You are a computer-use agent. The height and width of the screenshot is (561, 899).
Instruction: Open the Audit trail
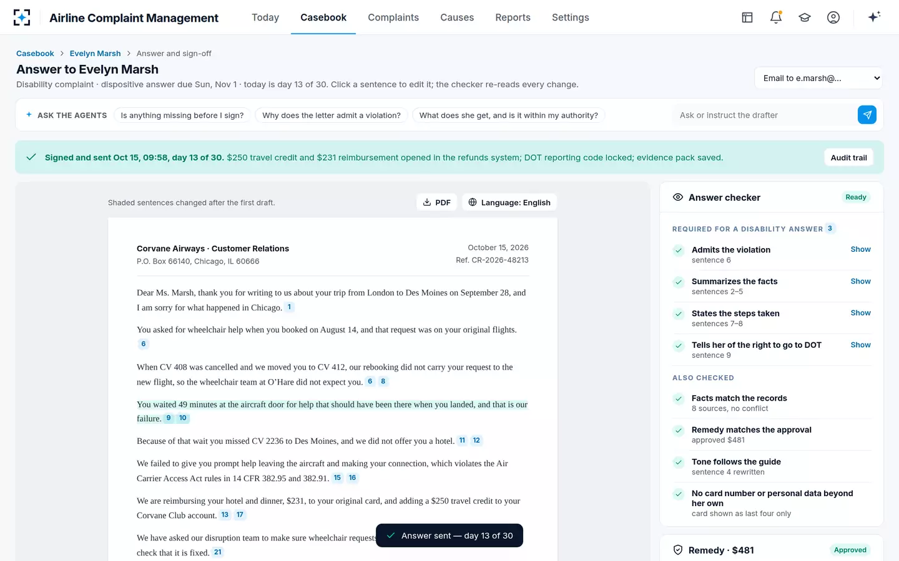[x=849, y=158]
